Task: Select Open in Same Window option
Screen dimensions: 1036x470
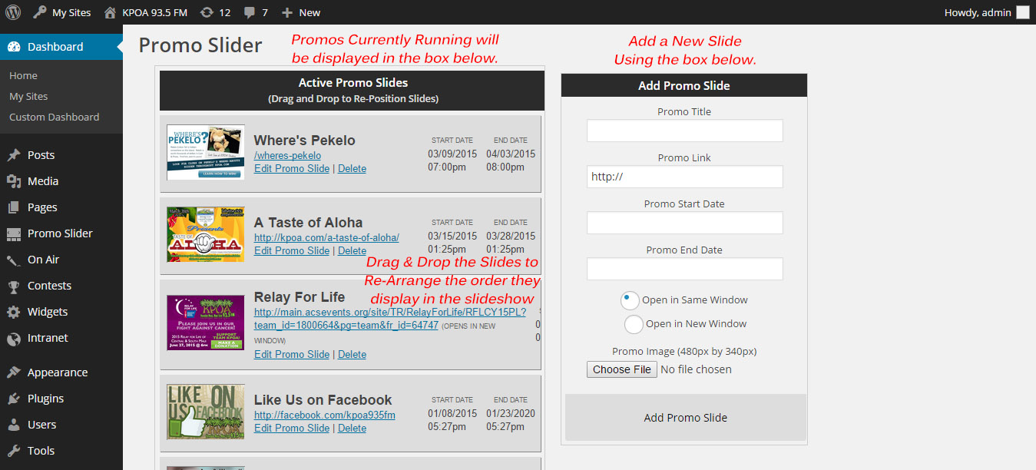Action: pos(631,300)
